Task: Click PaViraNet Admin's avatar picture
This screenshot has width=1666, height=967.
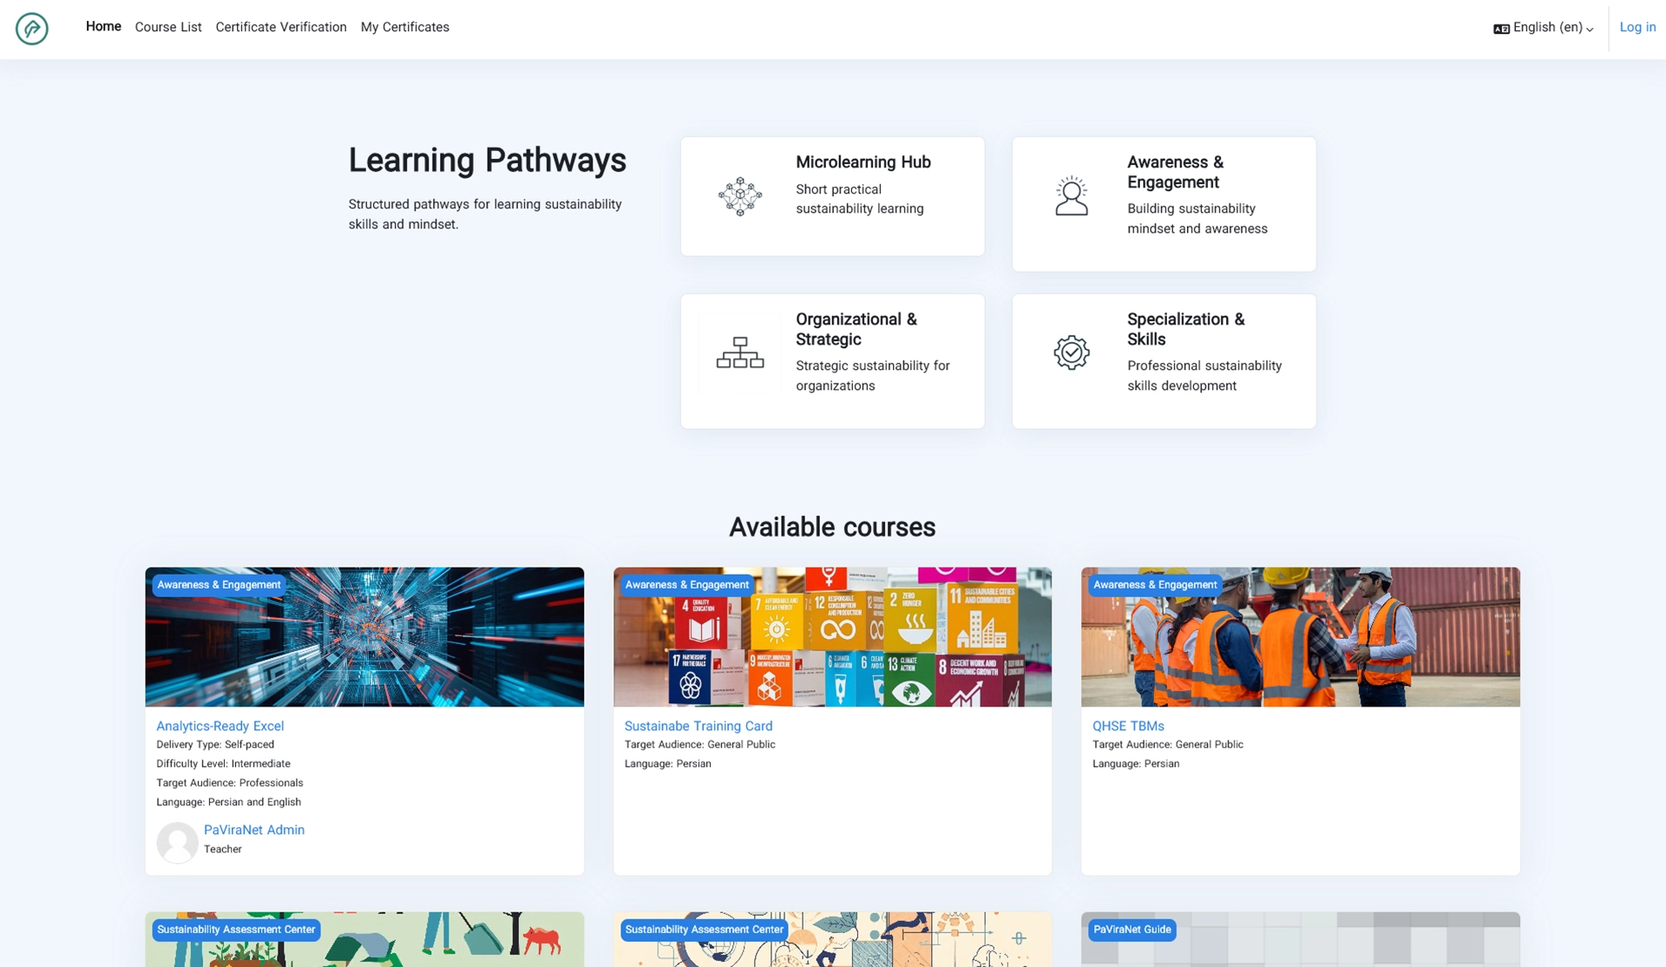Action: [177, 842]
